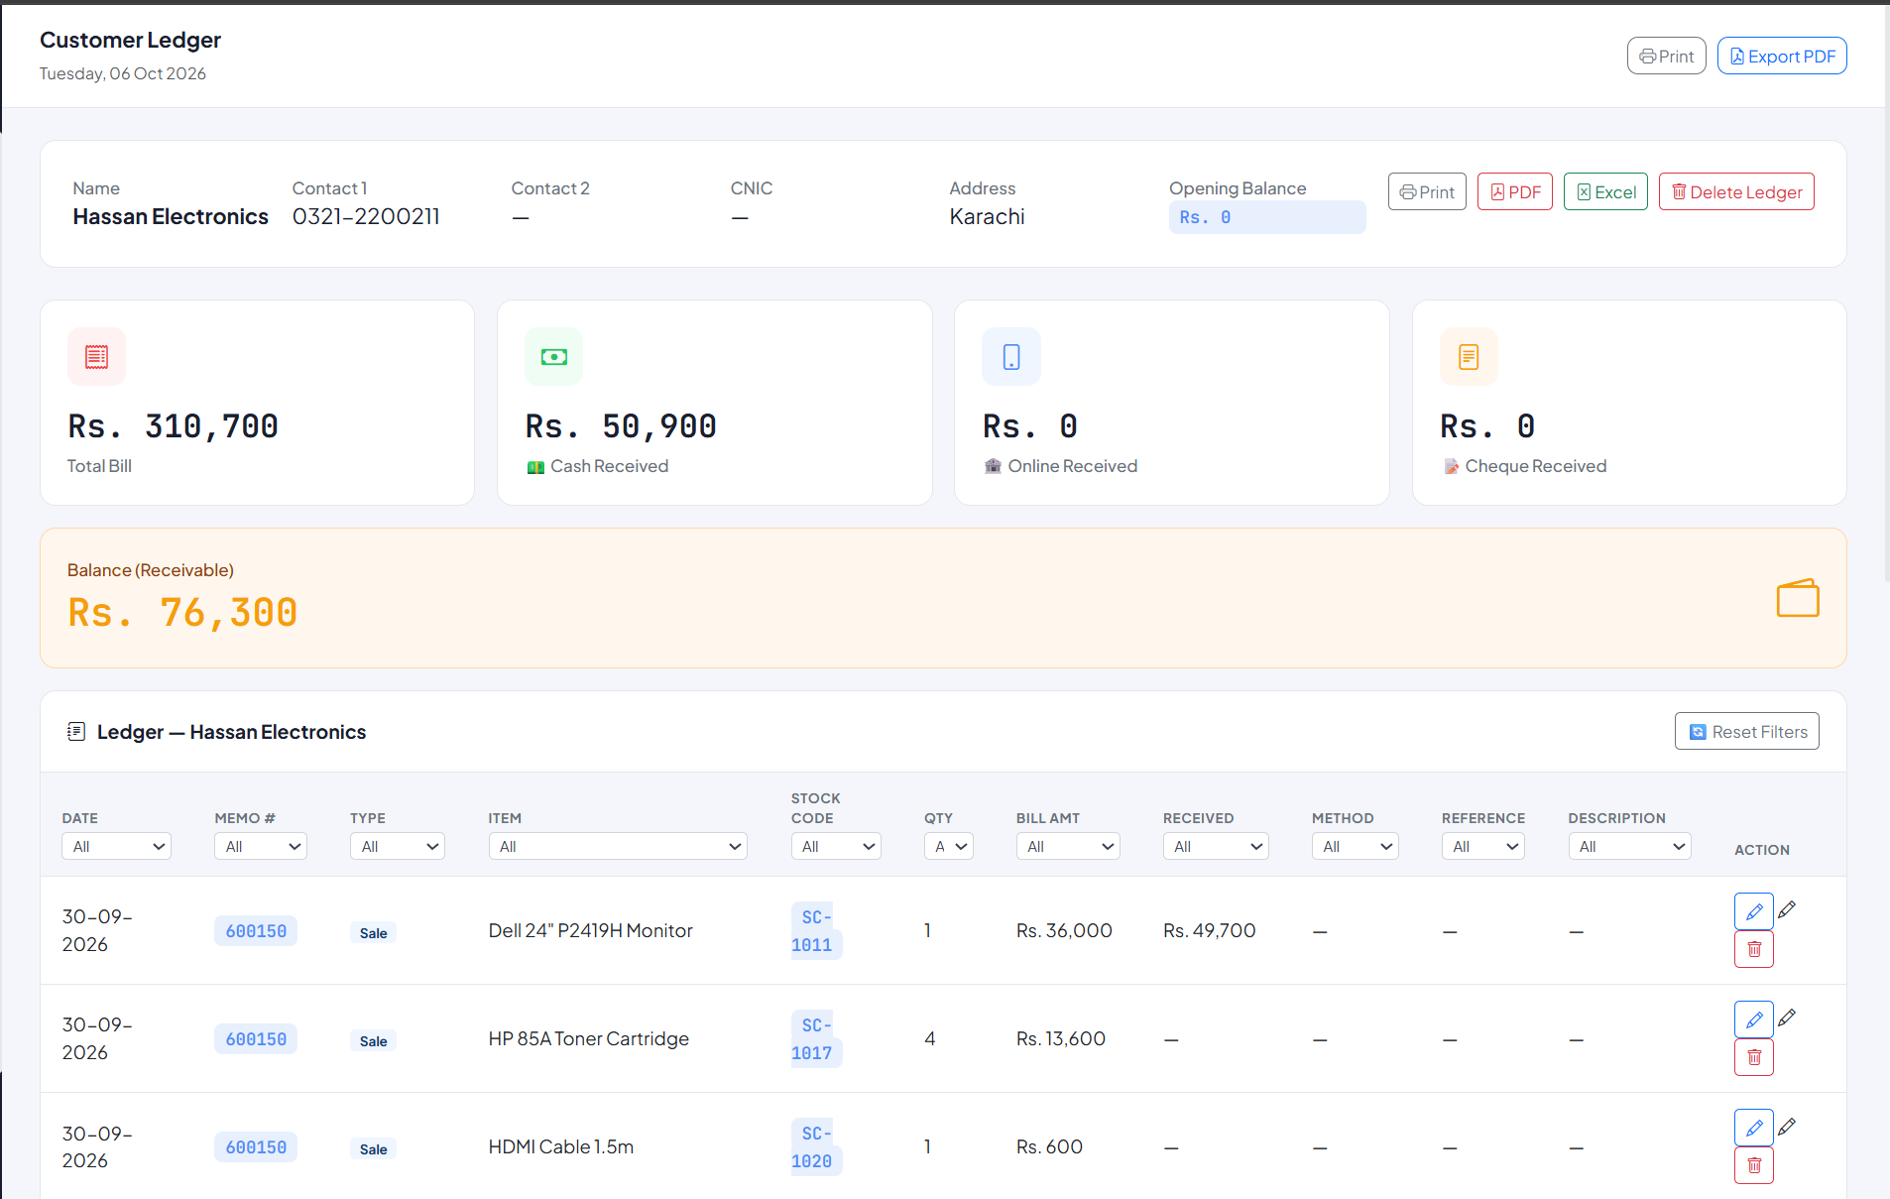Screen dimensions: 1890x1199
Task: Open the METHOD filter dropdown
Action: [x=1355, y=846]
